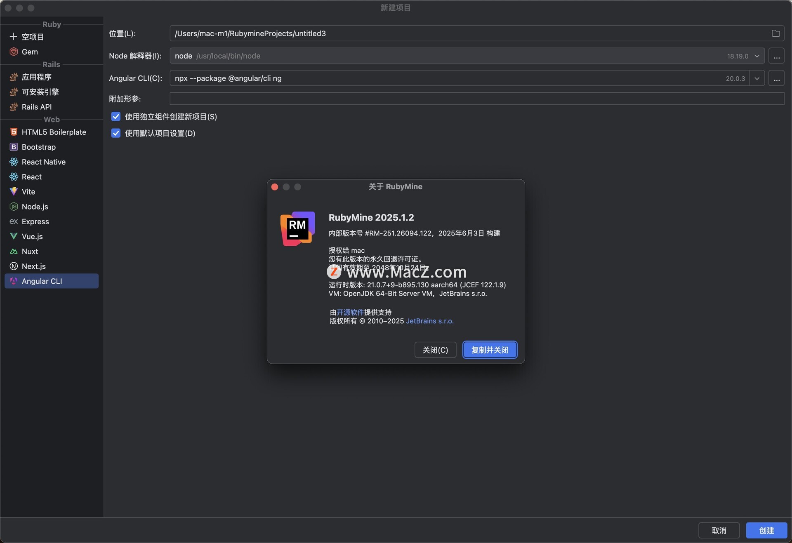
Task: Click the Nuxt icon
Action: tap(14, 251)
